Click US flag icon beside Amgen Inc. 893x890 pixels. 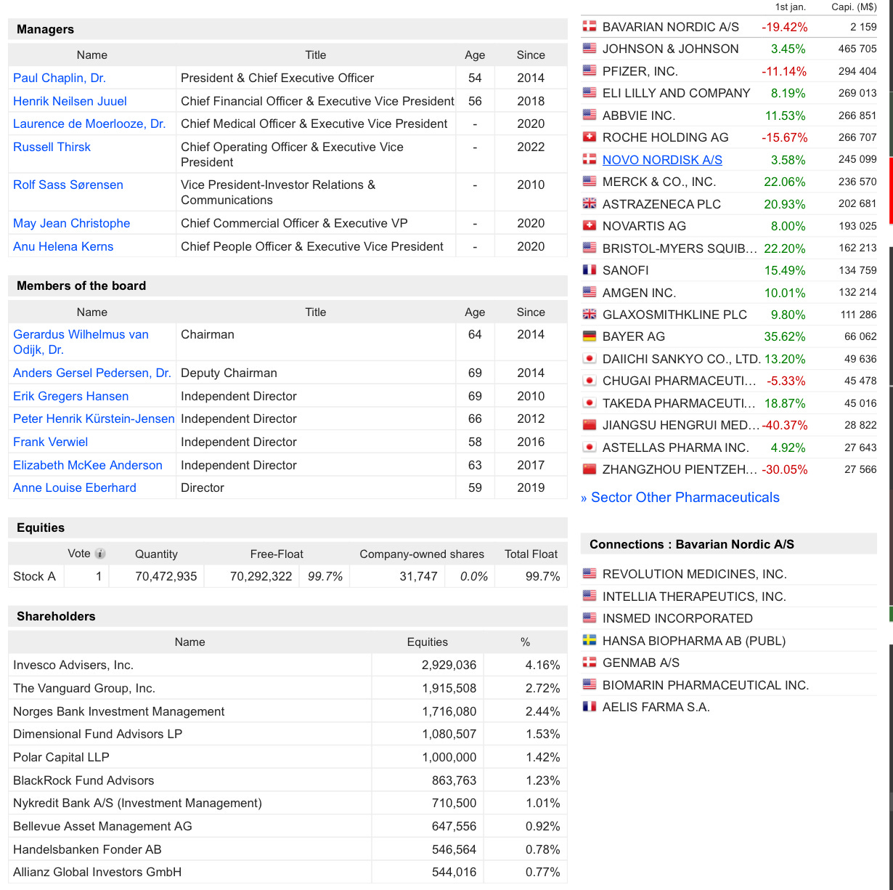590,293
